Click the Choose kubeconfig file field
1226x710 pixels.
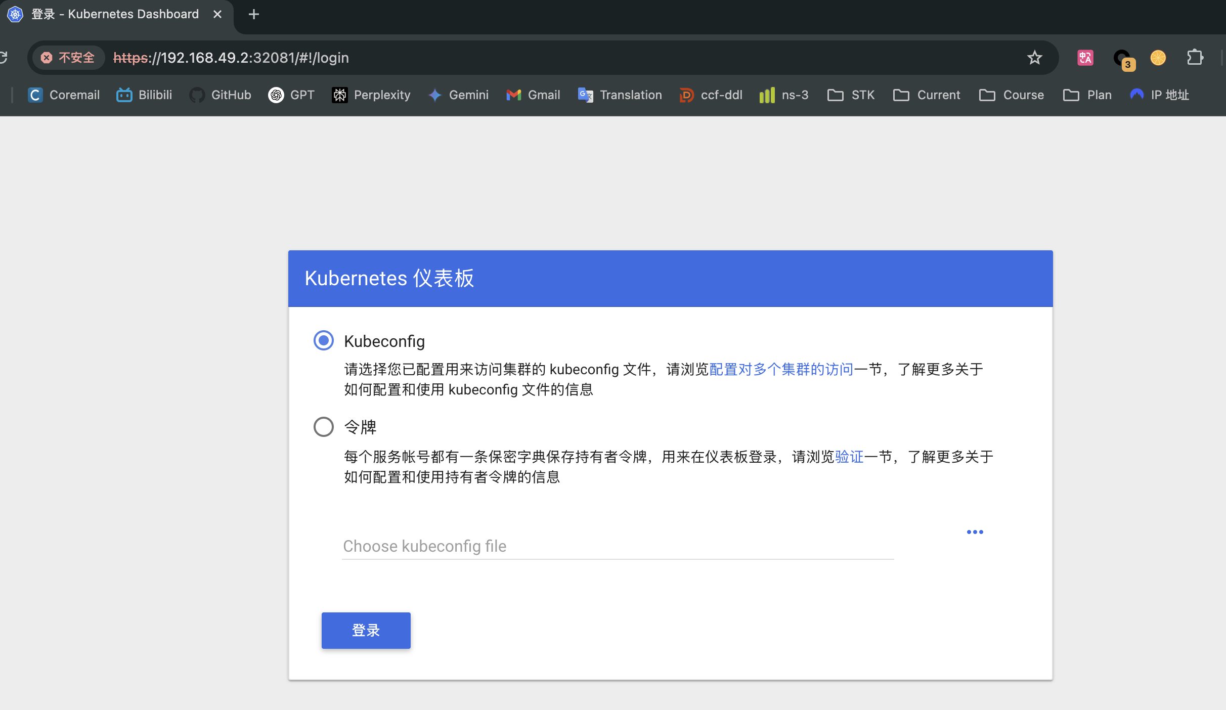(x=556, y=546)
